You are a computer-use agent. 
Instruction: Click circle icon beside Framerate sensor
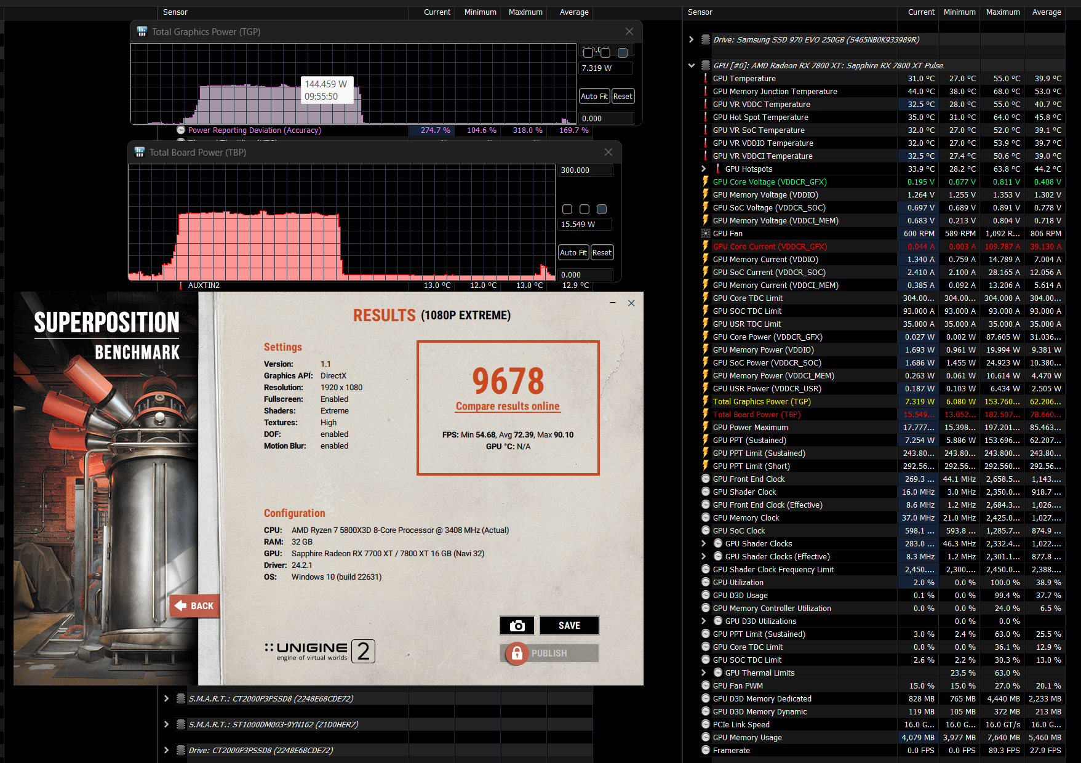pyautogui.click(x=706, y=750)
